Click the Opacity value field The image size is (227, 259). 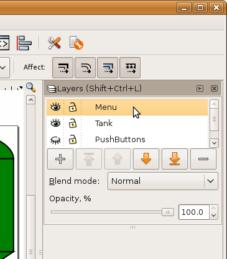[194, 212]
